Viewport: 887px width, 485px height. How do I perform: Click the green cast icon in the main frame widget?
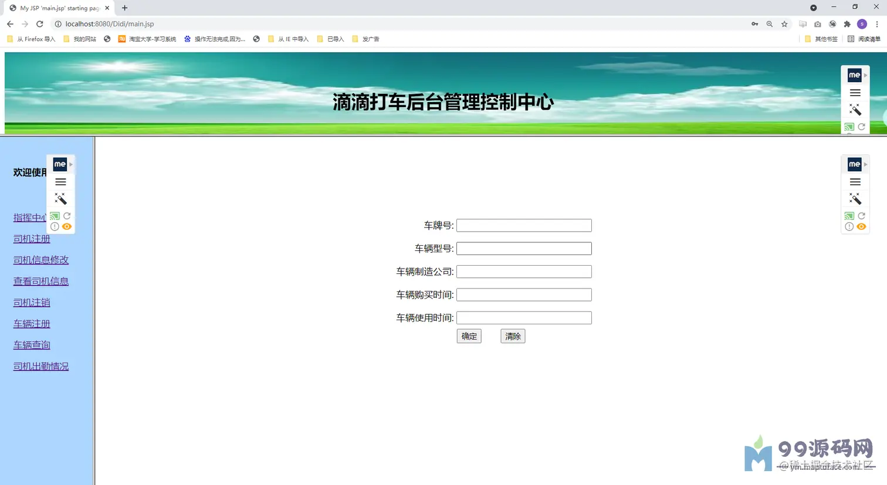tap(849, 216)
